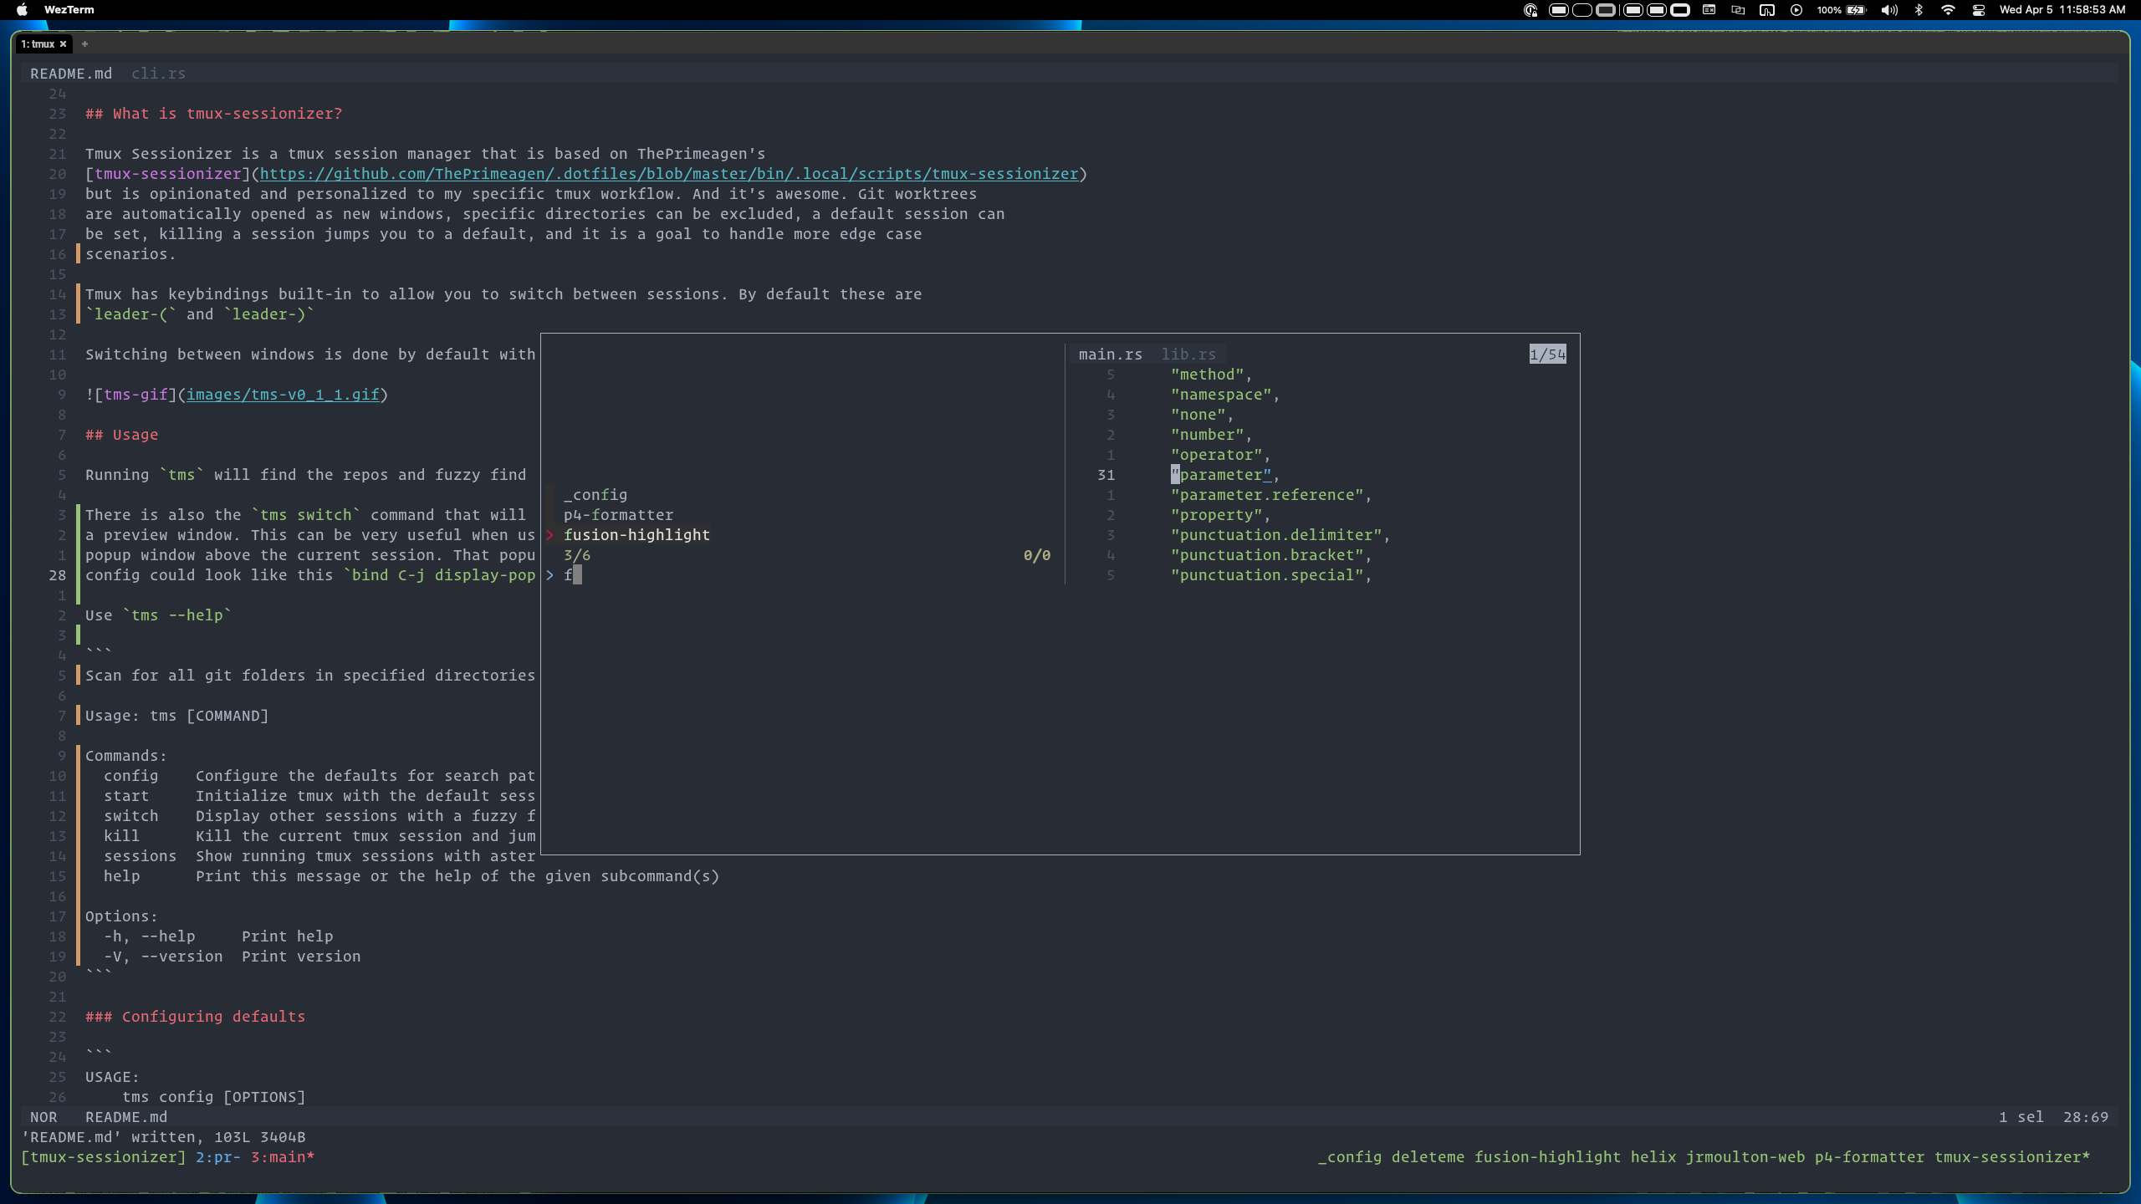Open the images/tms-v0_1_1.gif link

tap(283, 395)
